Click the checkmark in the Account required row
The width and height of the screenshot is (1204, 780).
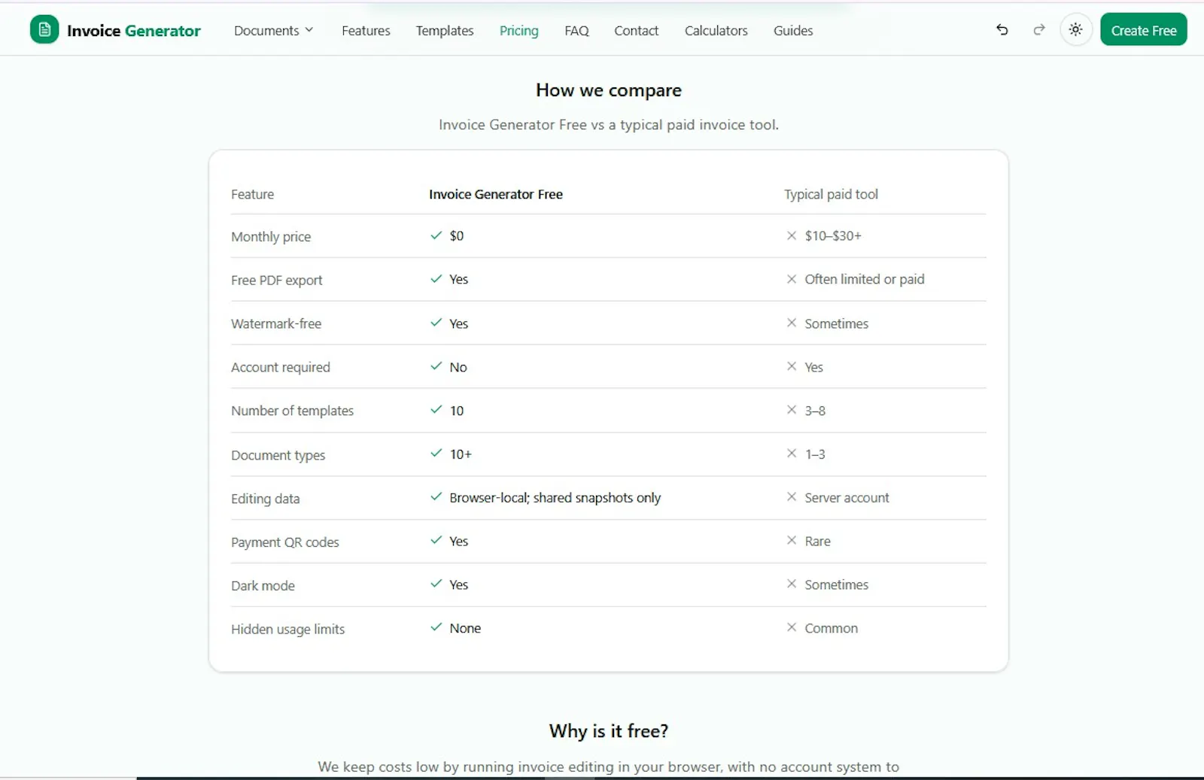[x=436, y=366]
